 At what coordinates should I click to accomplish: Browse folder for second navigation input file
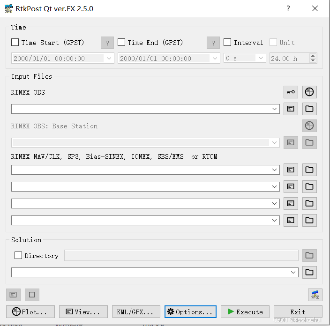309,186
